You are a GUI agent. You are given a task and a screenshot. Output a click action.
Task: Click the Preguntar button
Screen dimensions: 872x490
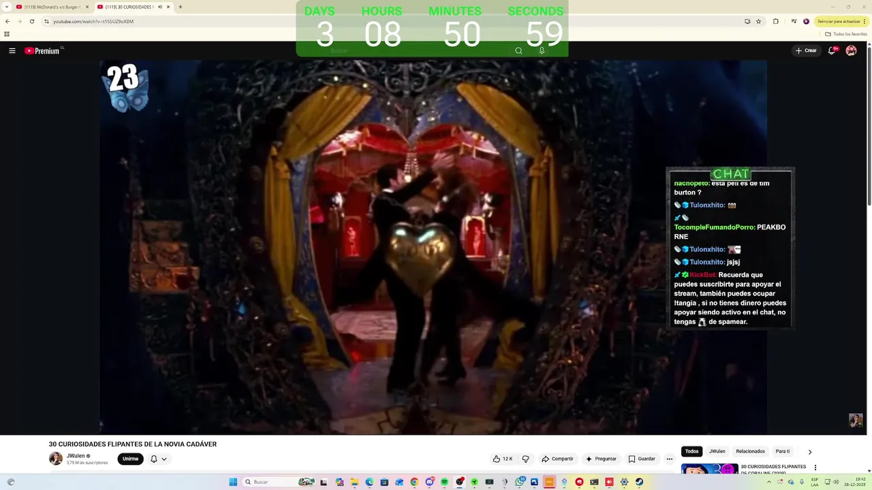point(600,459)
